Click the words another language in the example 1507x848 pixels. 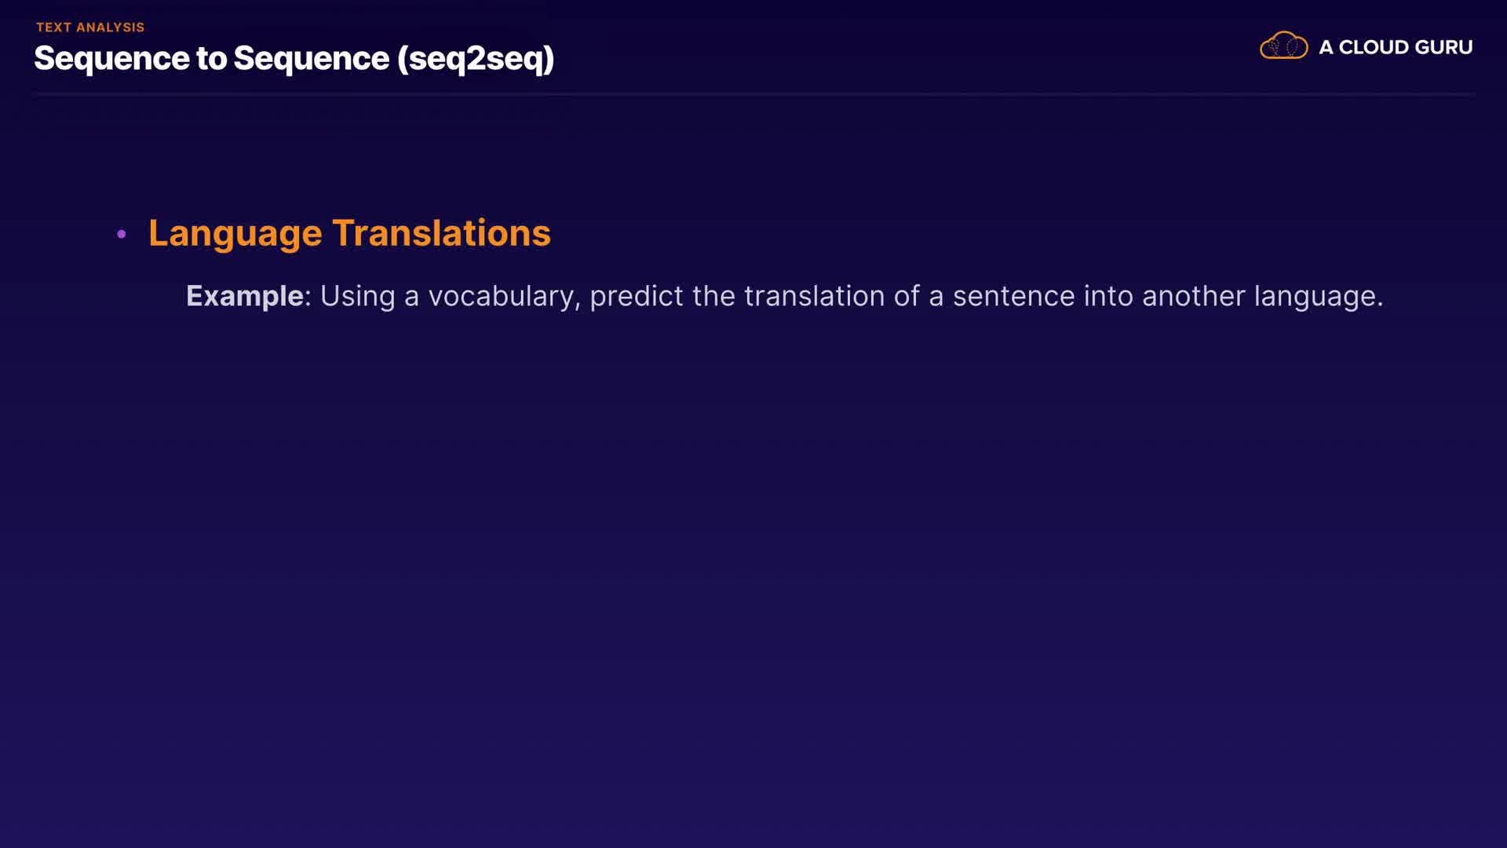(1261, 297)
